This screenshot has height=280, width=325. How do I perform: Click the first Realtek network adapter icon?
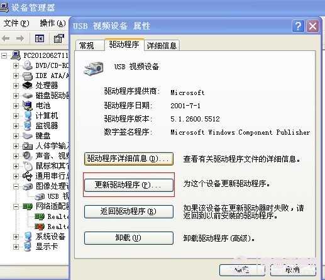click(40, 216)
